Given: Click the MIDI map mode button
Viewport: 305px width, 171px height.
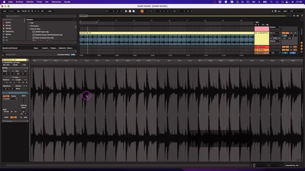Looking at the screenshot, I should (285, 11).
